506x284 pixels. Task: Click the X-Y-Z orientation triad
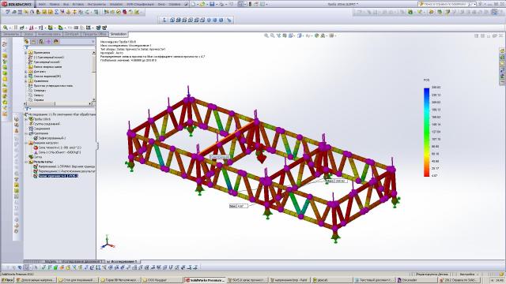[x=108, y=242]
